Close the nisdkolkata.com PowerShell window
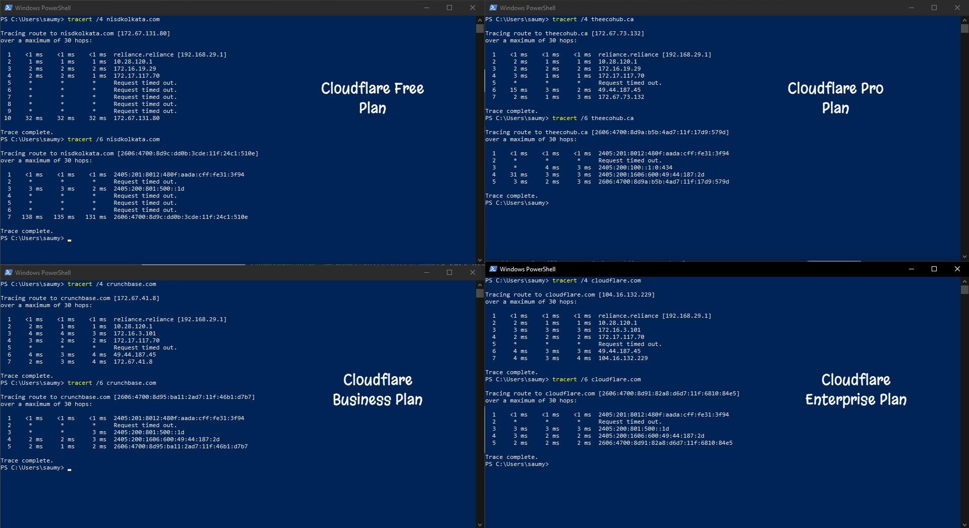969x528 pixels. (472, 8)
